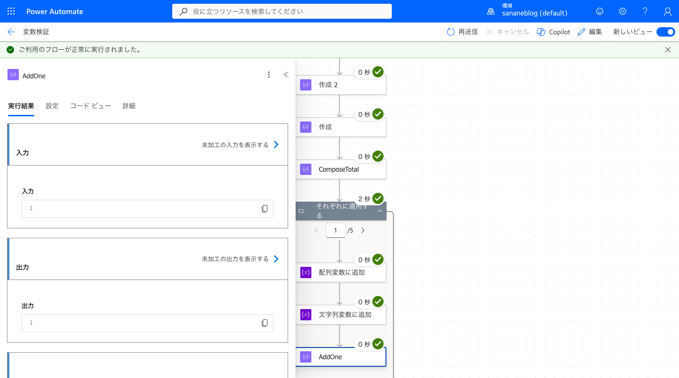This screenshot has height=378, width=679.
Task: Click the 作成 action icon
Action: click(306, 127)
